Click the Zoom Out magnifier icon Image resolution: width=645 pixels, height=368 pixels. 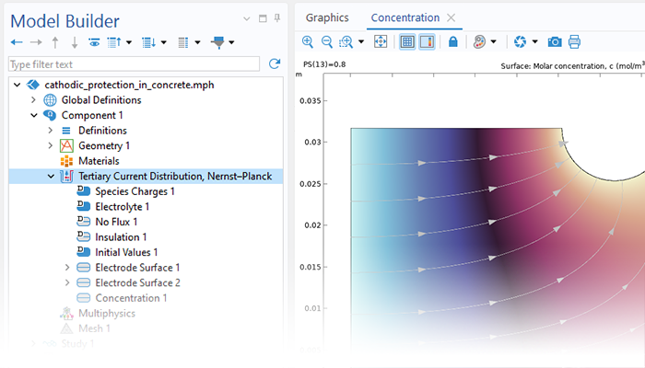tap(326, 42)
